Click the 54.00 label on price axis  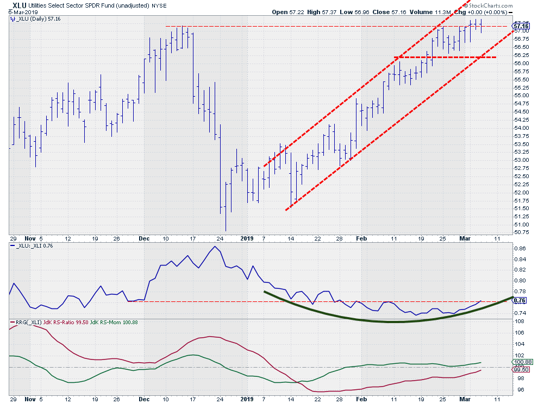(x=521, y=128)
